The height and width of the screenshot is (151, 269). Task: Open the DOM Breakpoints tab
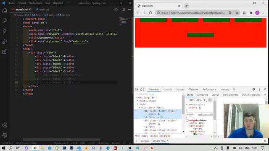(x=251, y=95)
